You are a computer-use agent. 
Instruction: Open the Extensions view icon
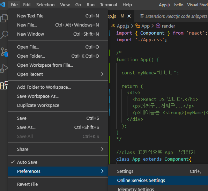[x=4, y=85]
